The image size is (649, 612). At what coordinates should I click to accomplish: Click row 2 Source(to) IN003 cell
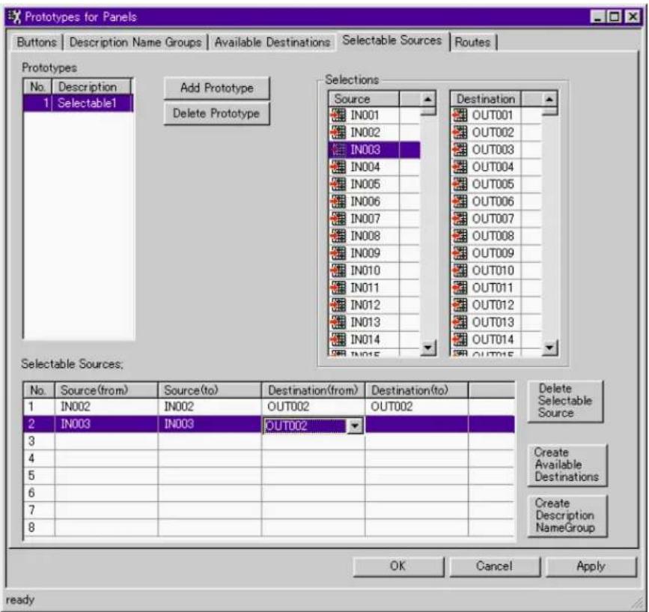pos(210,424)
